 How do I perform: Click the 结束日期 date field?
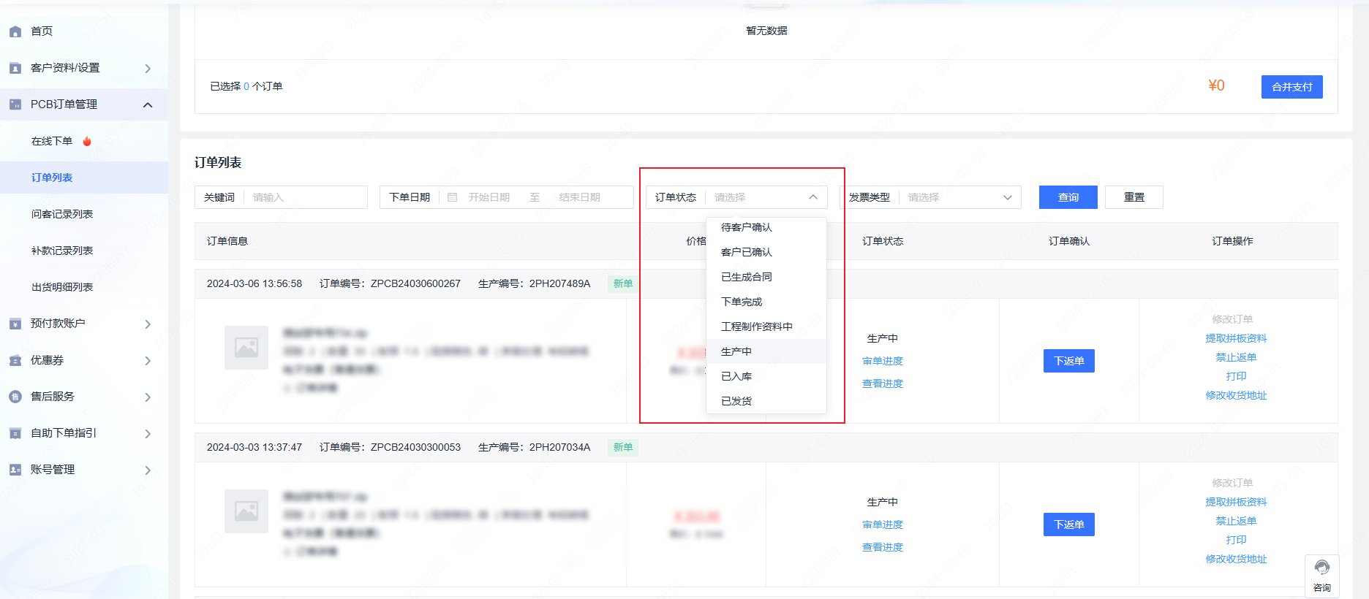tap(580, 197)
